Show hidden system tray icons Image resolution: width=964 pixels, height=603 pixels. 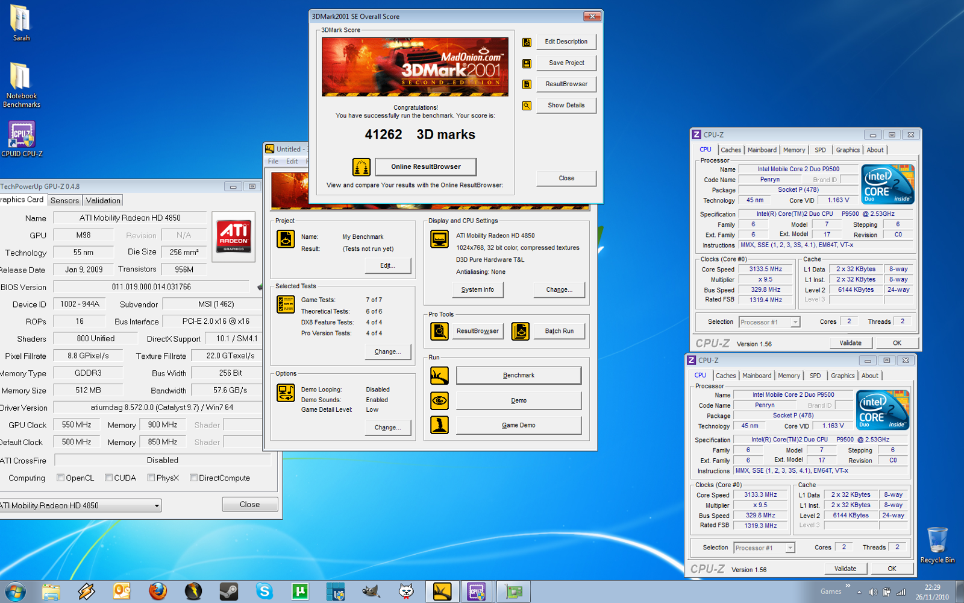[x=859, y=592]
